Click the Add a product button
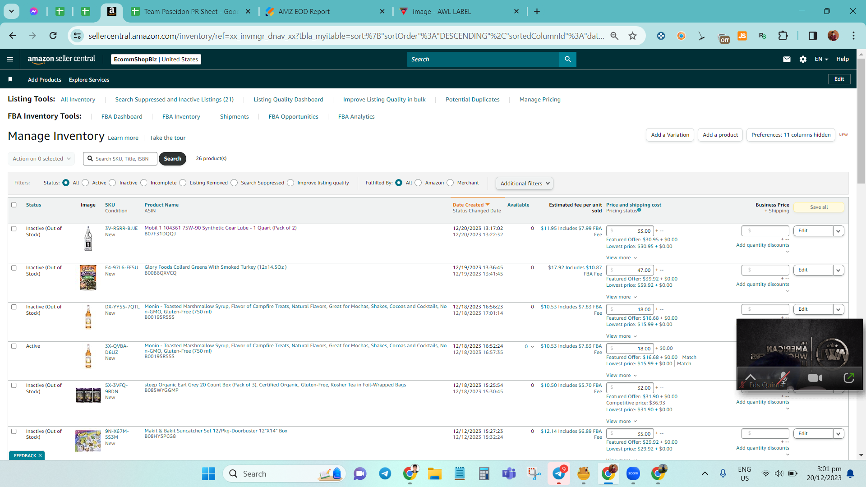866x487 pixels. (720, 135)
